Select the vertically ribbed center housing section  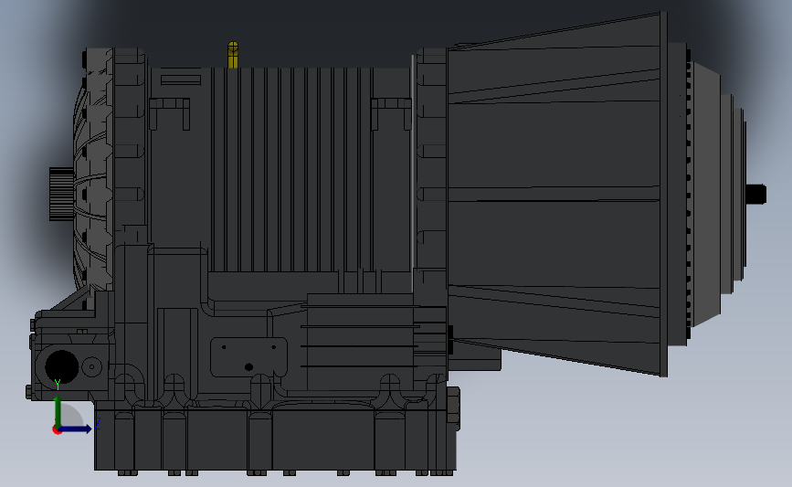pos(292,169)
